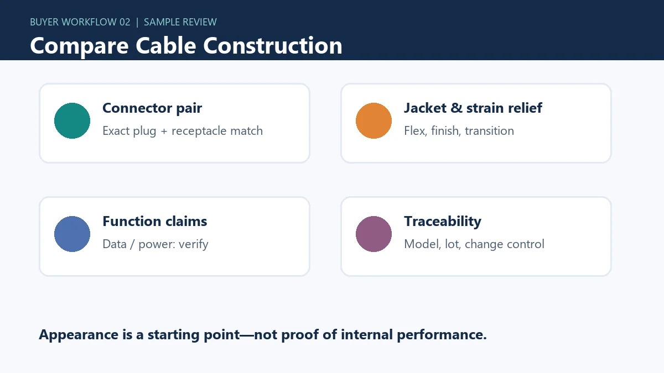Click the Compare Cable Construction title
Screen dimensions: 664x373
(186, 45)
